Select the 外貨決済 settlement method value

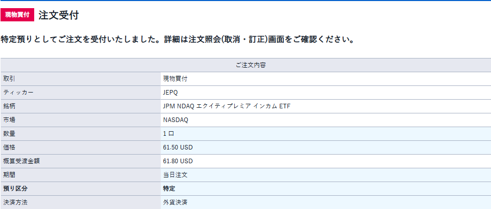tap(175, 202)
